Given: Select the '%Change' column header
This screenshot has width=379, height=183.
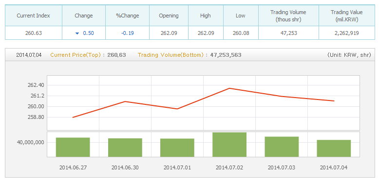Looking at the screenshot, I should (x=127, y=16).
